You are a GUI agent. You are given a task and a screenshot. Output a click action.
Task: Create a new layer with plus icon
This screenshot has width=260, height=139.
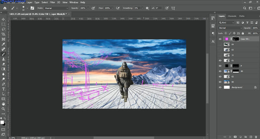[x=251, y=137]
